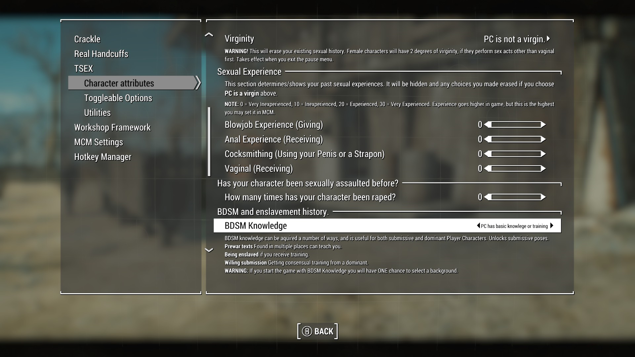The width and height of the screenshot is (635, 357).
Task: Open Workshop Framework settings
Action: pos(112,127)
